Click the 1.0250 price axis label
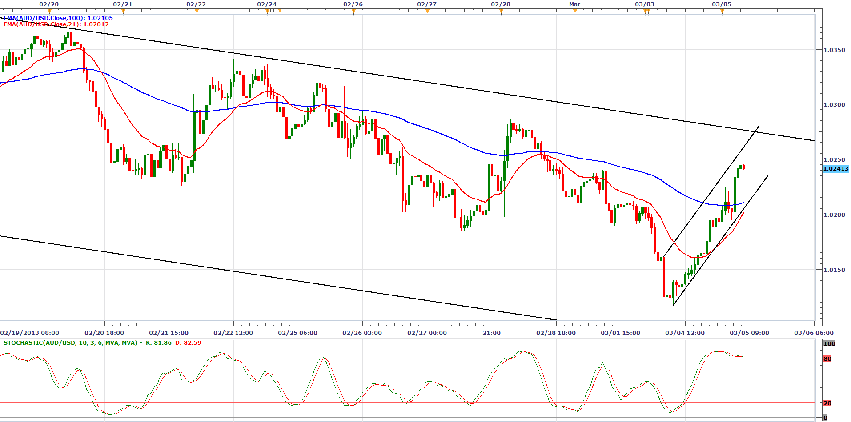Image resolution: width=851 pixels, height=422 pixels. coord(834,159)
